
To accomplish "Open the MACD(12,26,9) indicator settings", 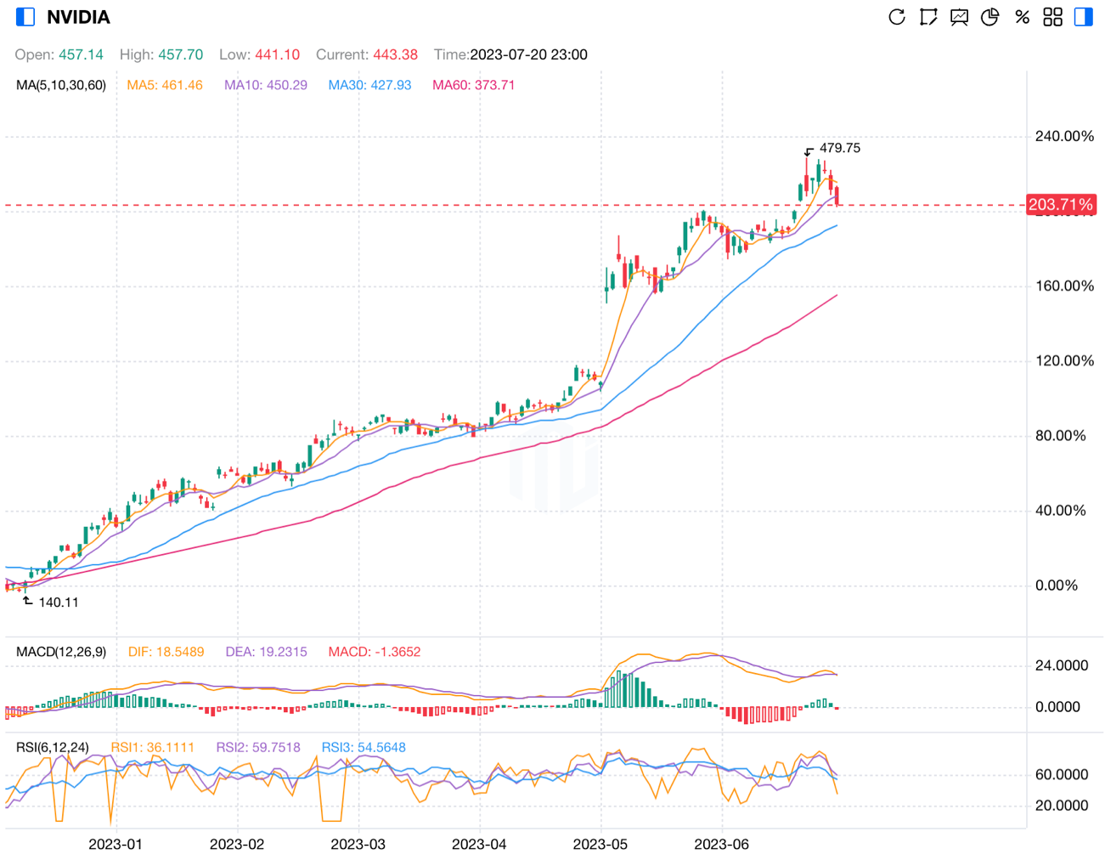I will coord(61,652).
